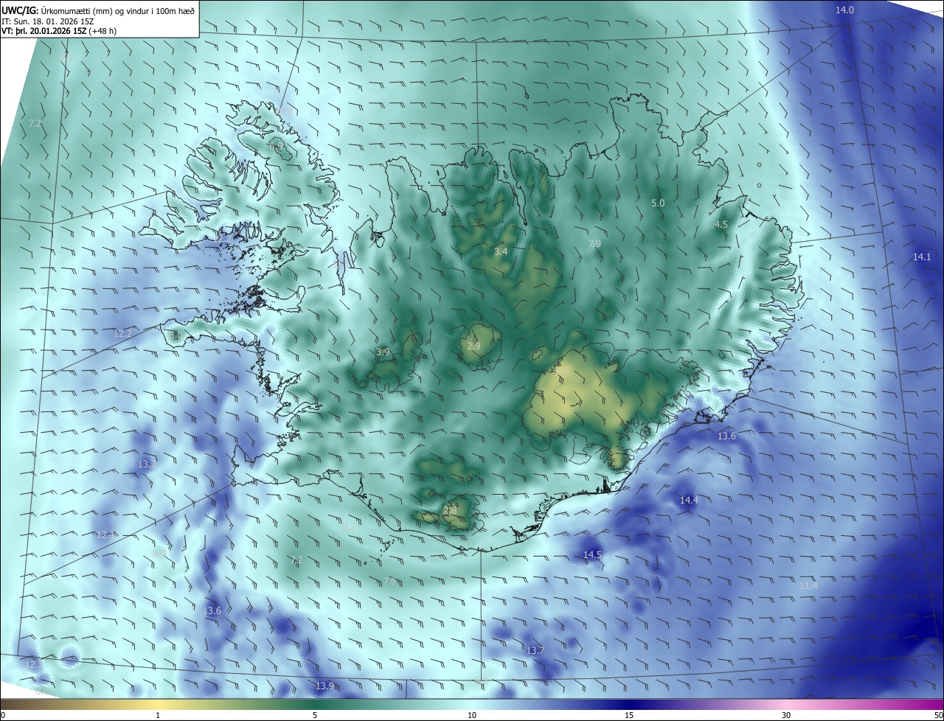Click the 3.4 value label
This screenshot has width=944, height=721.
point(501,252)
